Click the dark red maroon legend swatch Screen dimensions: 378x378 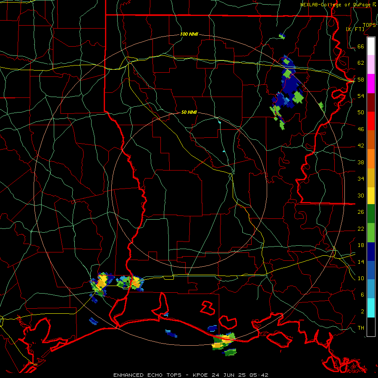click(x=371, y=102)
